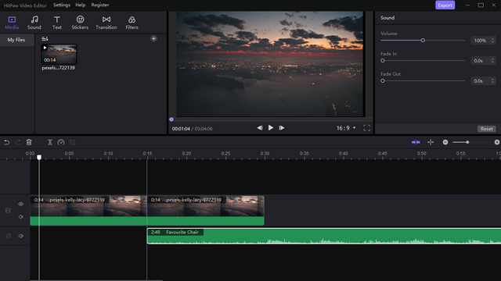Click the 0:30 mark on timeline ruler
The width and height of the screenshot is (501, 281).
click(x=265, y=154)
